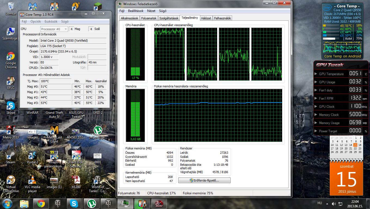Launch Steam from the desktop
The width and height of the screenshot is (370, 209).
[x=11, y=157]
